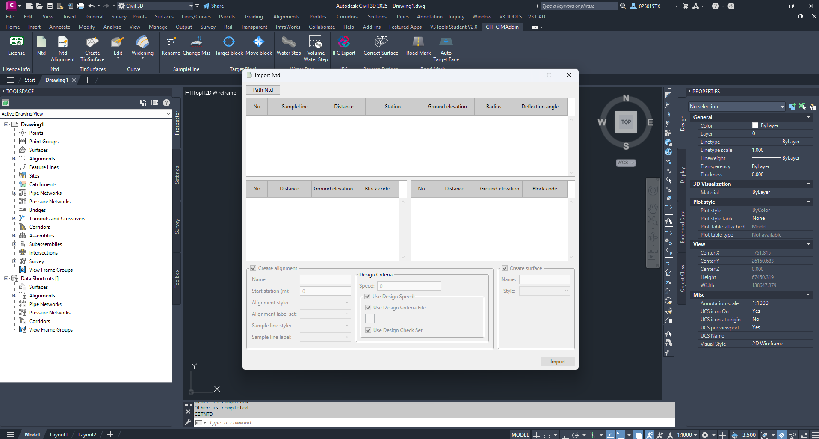Click the search magnifier icon in title bar
Viewport: 819px width, 439px height.
pyautogui.click(x=623, y=6)
